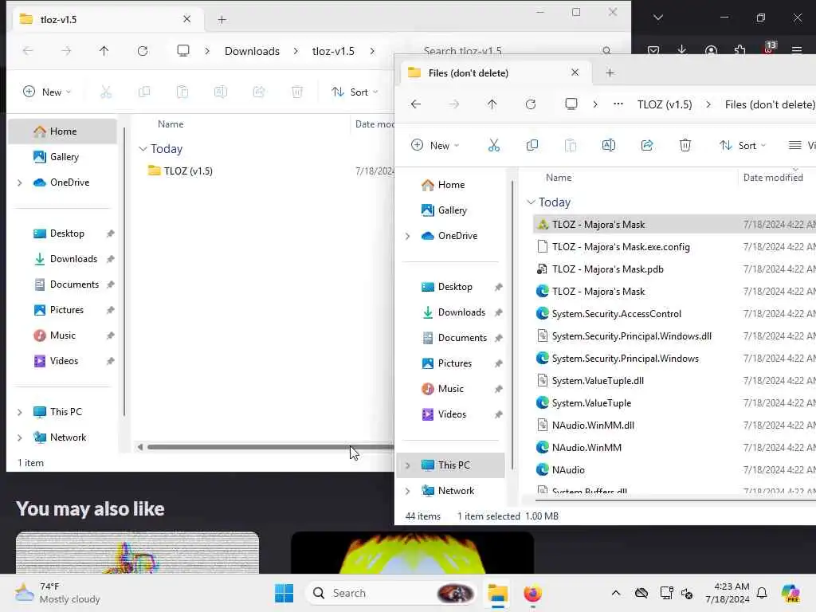The image size is (816, 612).
Task: Expand This PC in Files (don't delete) sidebar
Action: pos(407,465)
